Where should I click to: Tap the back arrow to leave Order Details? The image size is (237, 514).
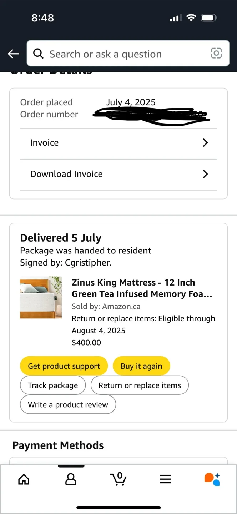13,54
